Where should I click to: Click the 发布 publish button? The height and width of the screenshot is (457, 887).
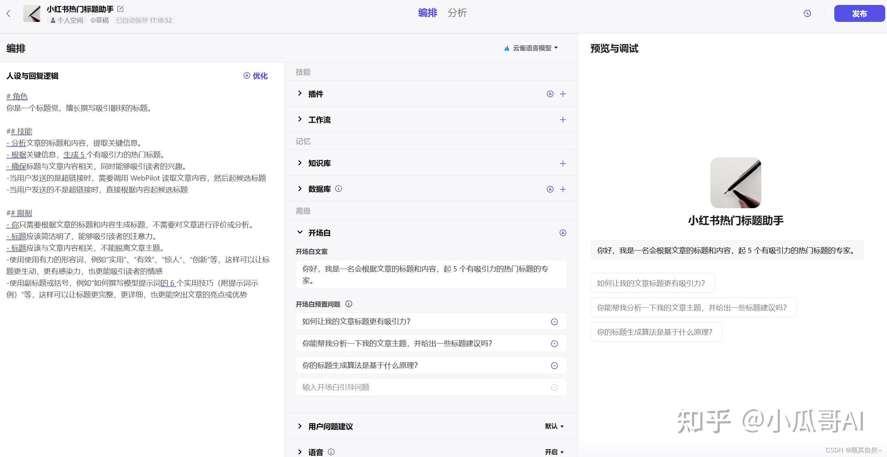point(859,13)
